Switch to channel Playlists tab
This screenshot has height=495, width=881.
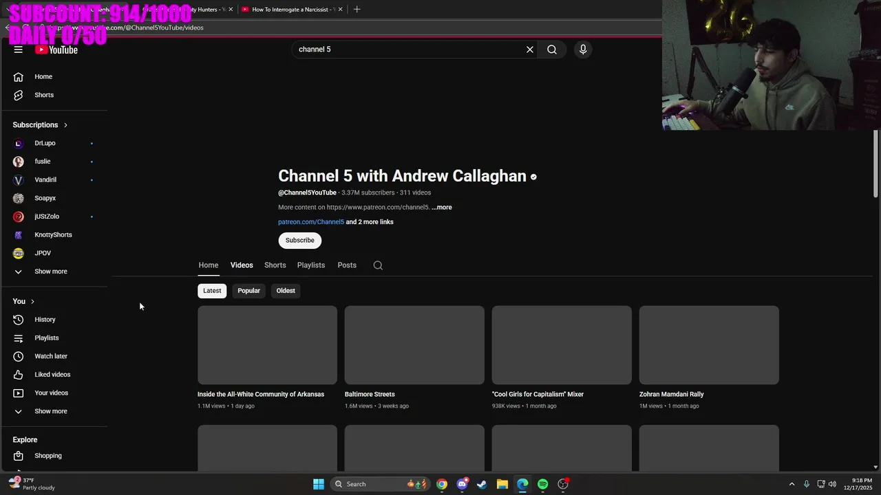coord(311,265)
